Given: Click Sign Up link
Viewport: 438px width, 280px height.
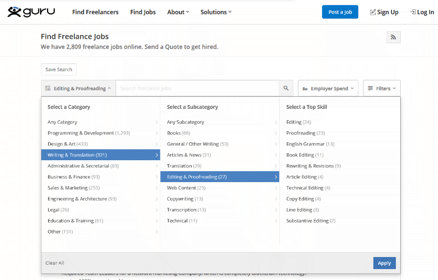Looking at the screenshot, I should 384,12.
